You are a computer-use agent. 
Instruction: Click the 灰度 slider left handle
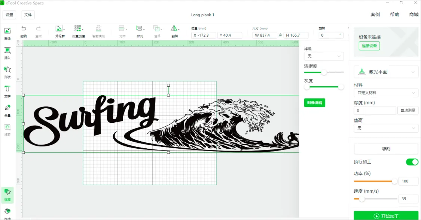[x=306, y=87]
